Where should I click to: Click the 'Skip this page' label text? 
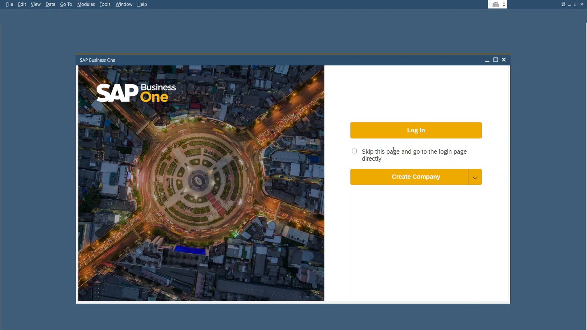(x=414, y=155)
